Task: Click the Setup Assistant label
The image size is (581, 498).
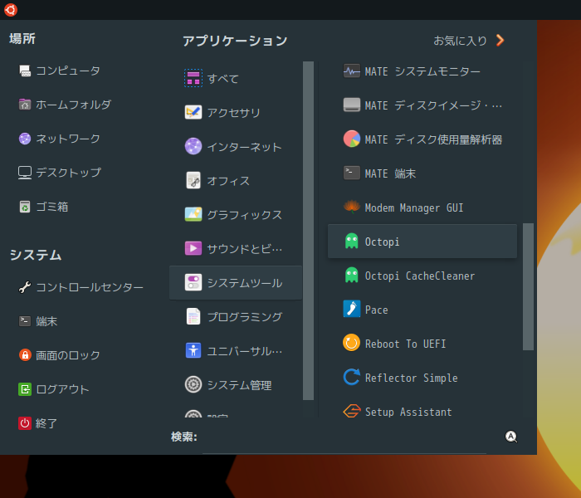Action: (408, 412)
